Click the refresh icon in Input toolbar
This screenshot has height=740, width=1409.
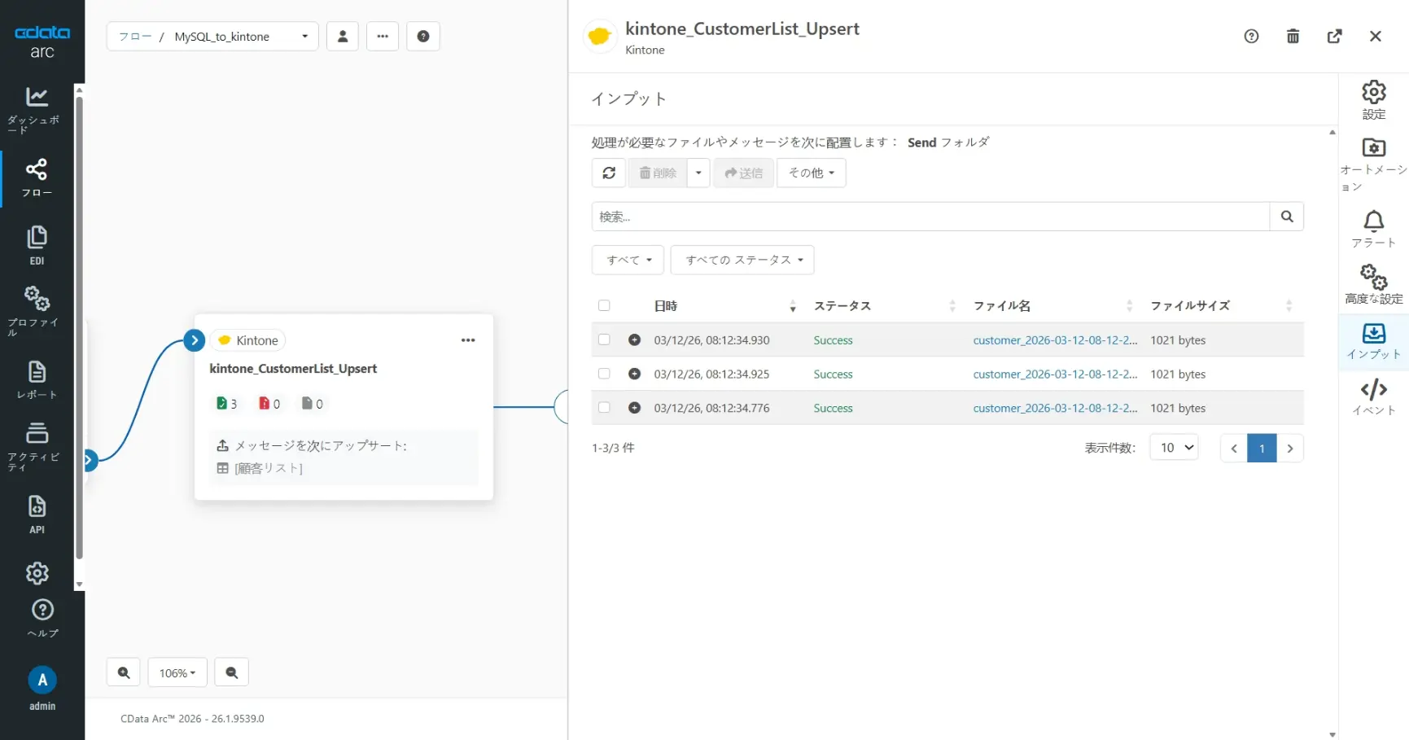click(x=609, y=173)
